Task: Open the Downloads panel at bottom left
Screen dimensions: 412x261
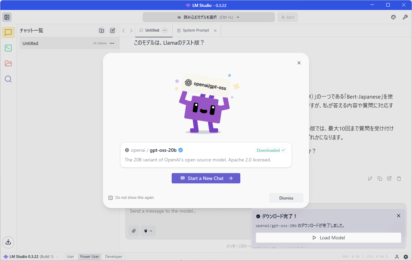Action: tap(8, 242)
